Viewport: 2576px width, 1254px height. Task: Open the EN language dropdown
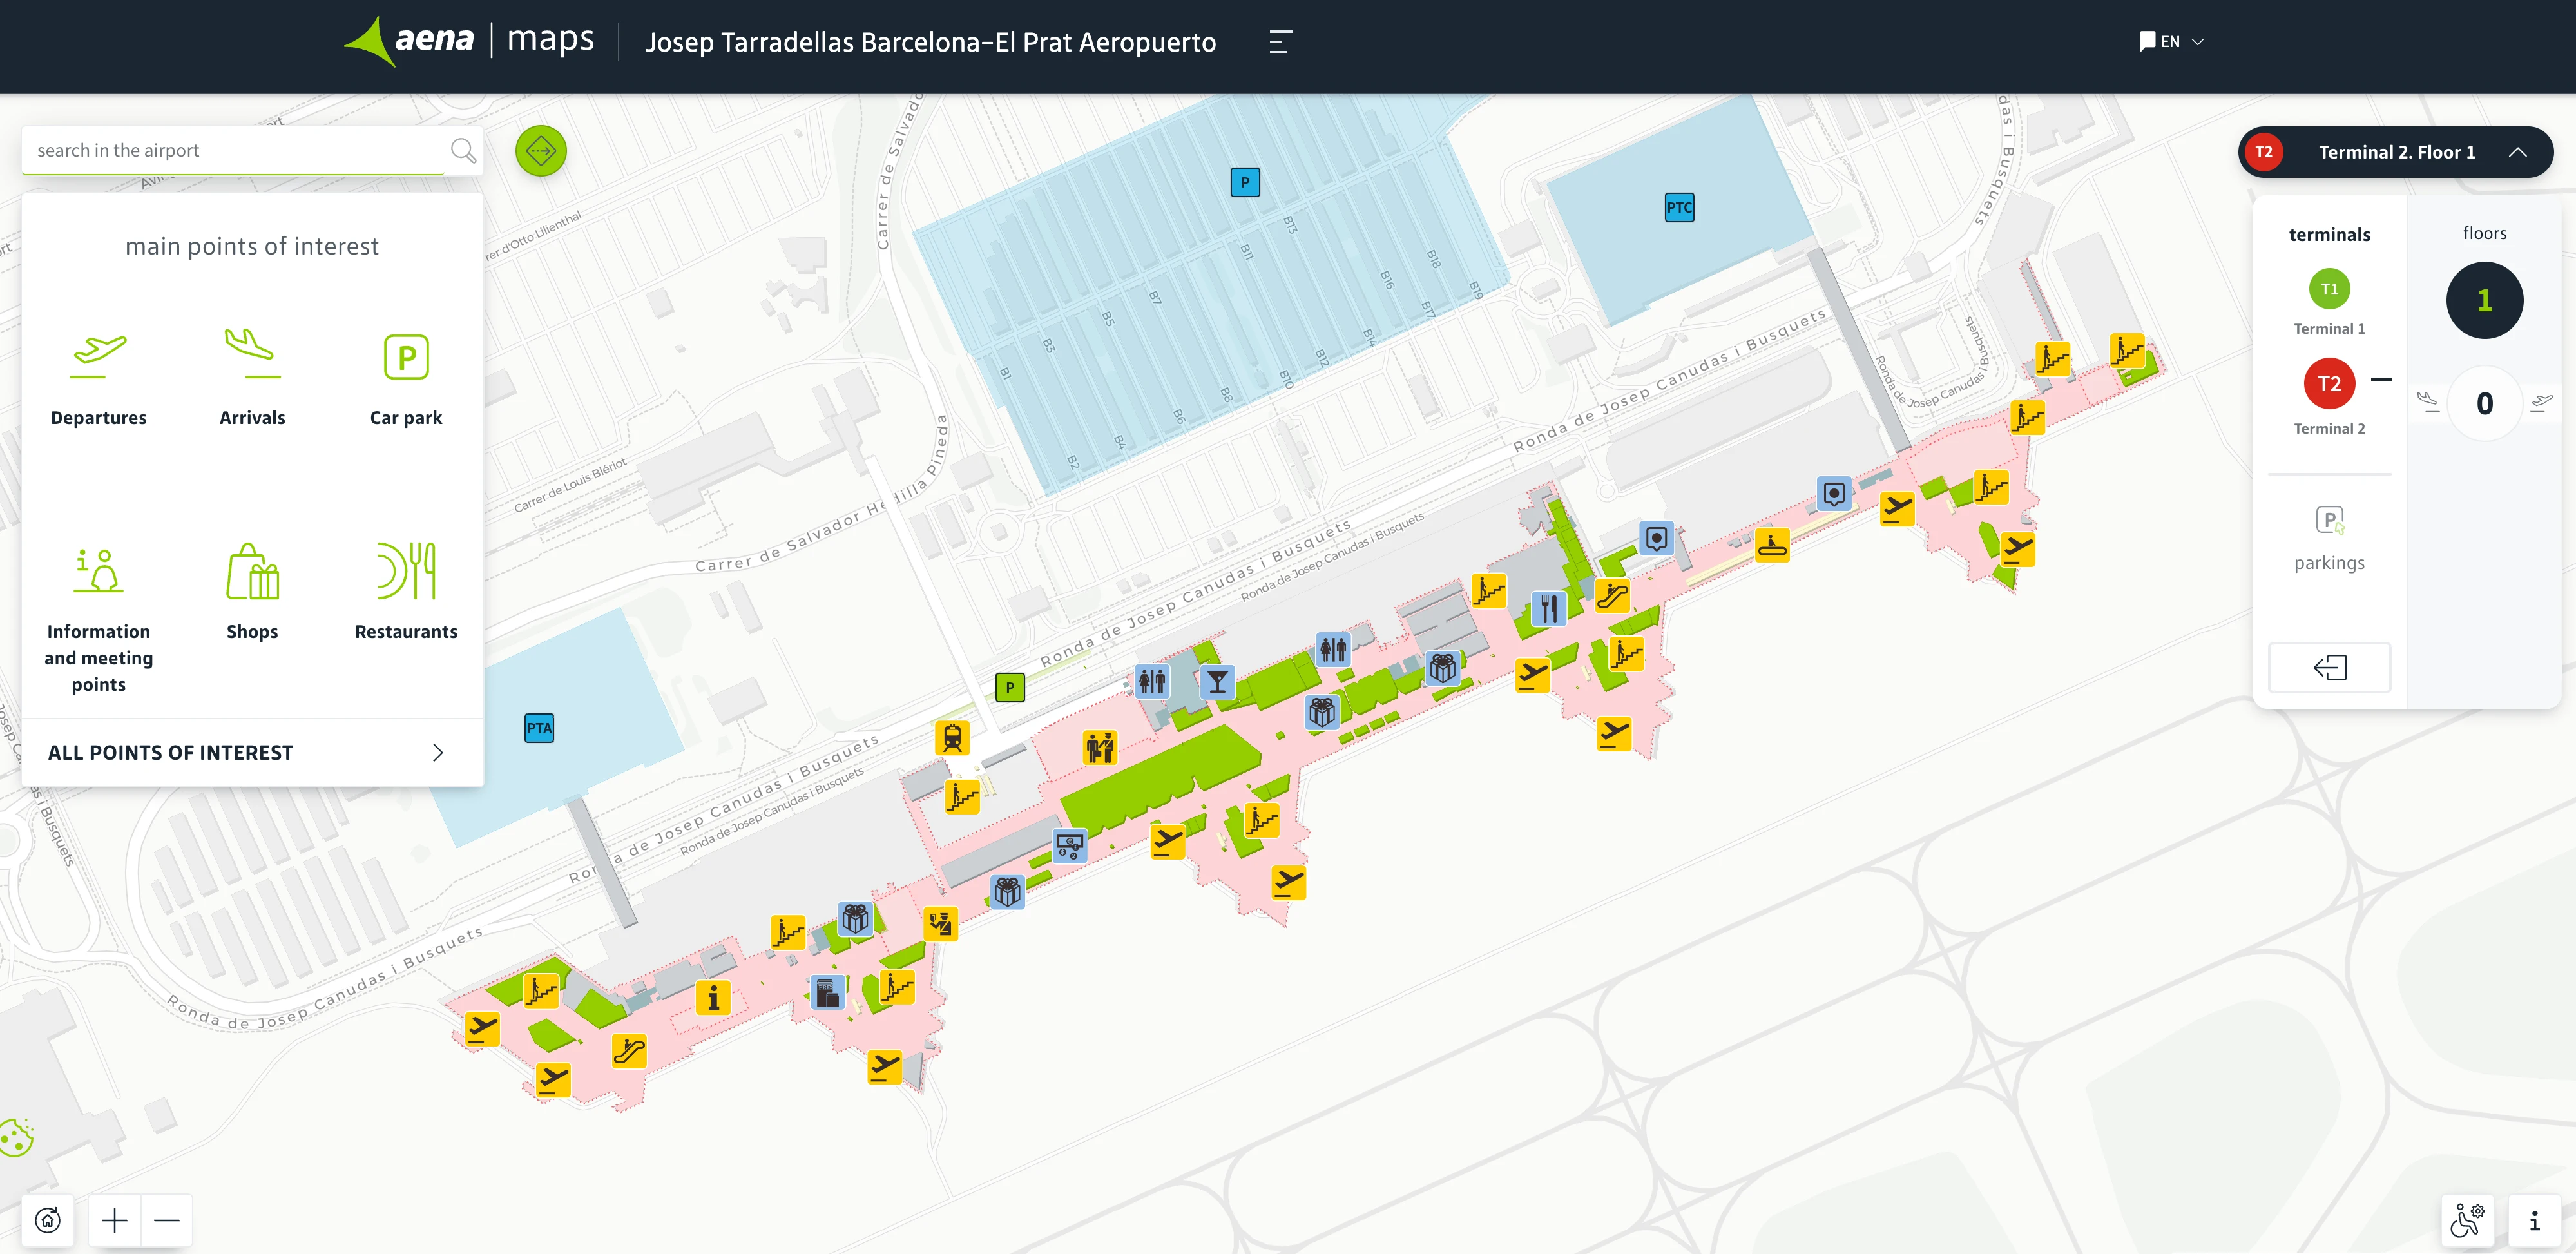coord(2171,42)
